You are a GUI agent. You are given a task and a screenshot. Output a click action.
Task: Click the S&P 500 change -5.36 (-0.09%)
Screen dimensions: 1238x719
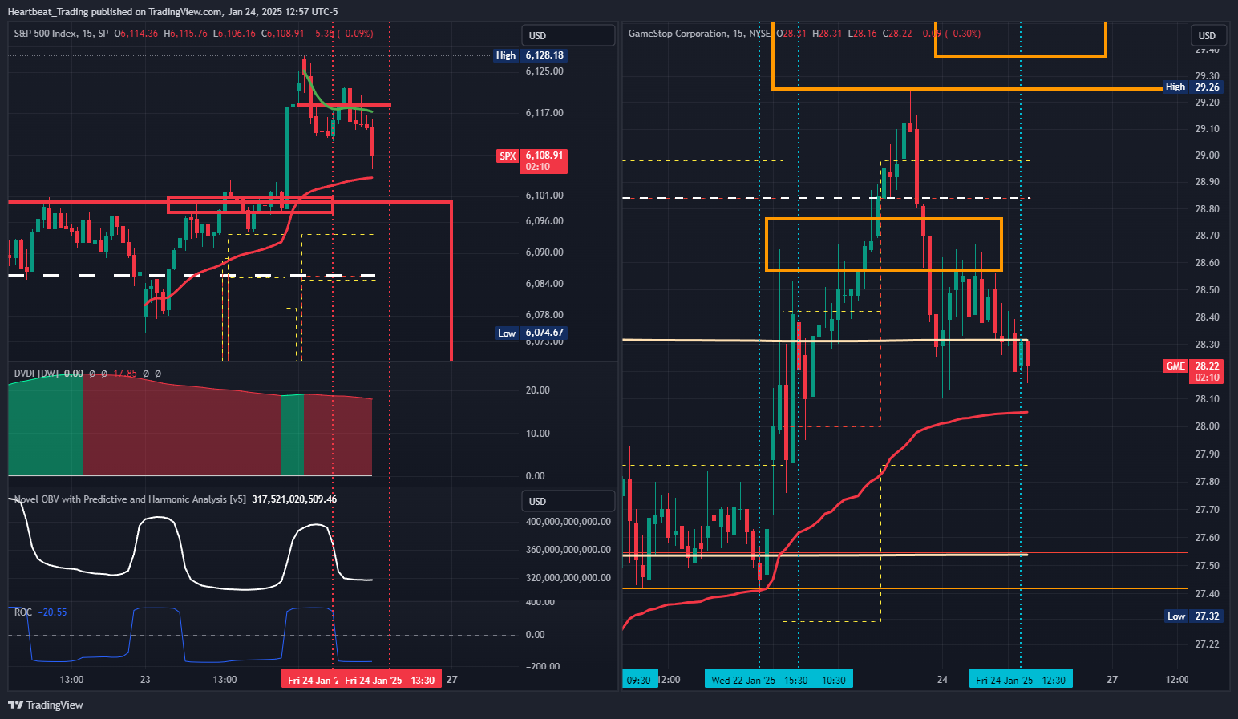(342, 34)
